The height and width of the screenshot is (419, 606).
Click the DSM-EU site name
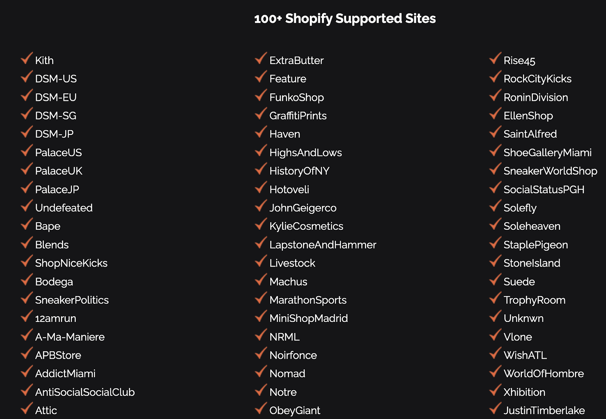point(56,97)
